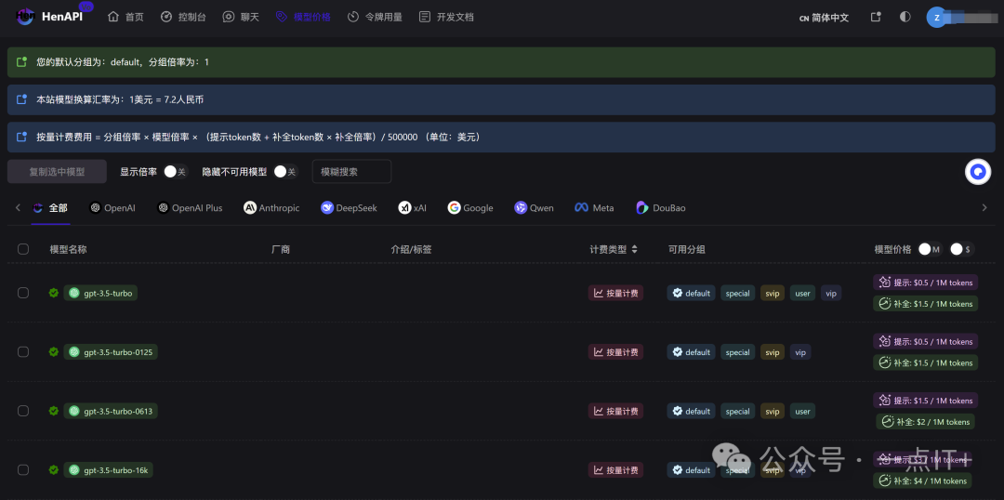Open 开发文档 nav item
This screenshot has width=1004, height=500.
coord(446,18)
